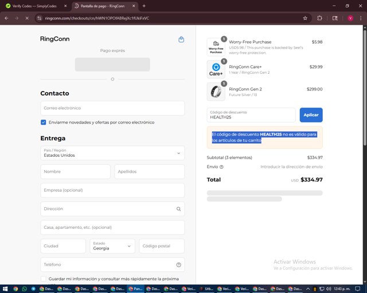
Task: Click the phone field help icon
Action: pyautogui.click(x=178, y=265)
